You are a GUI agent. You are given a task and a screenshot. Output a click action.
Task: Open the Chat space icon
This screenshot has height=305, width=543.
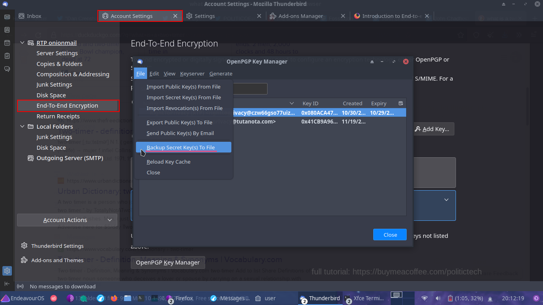tap(7, 69)
